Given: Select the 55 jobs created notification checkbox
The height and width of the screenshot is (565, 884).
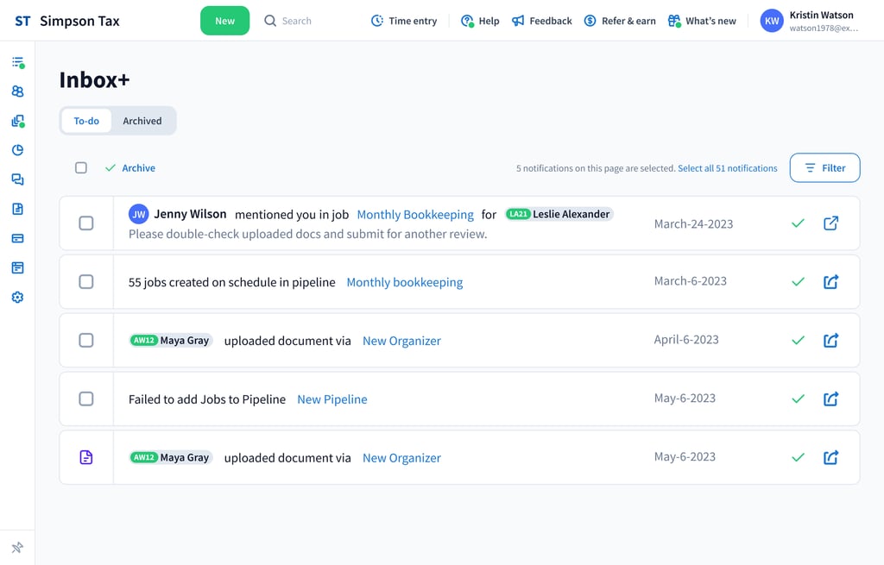Looking at the screenshot, I should point(86,282).
